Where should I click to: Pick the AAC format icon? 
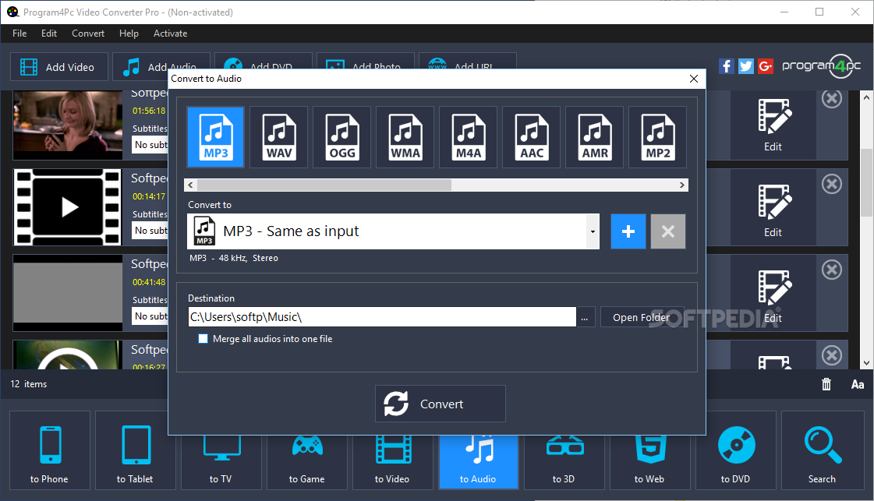pyautogui.click(x=531, y=137)
